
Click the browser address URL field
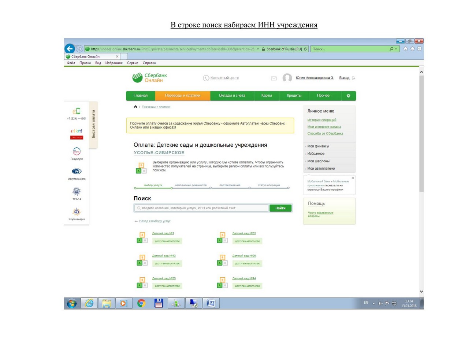(172, 49)
